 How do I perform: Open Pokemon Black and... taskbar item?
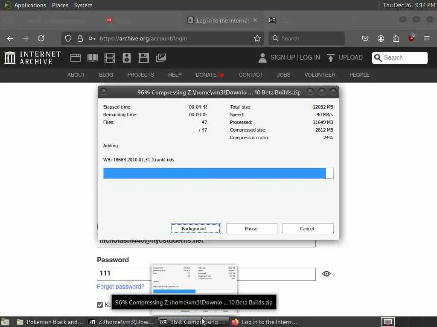click(x=50, y=322)
